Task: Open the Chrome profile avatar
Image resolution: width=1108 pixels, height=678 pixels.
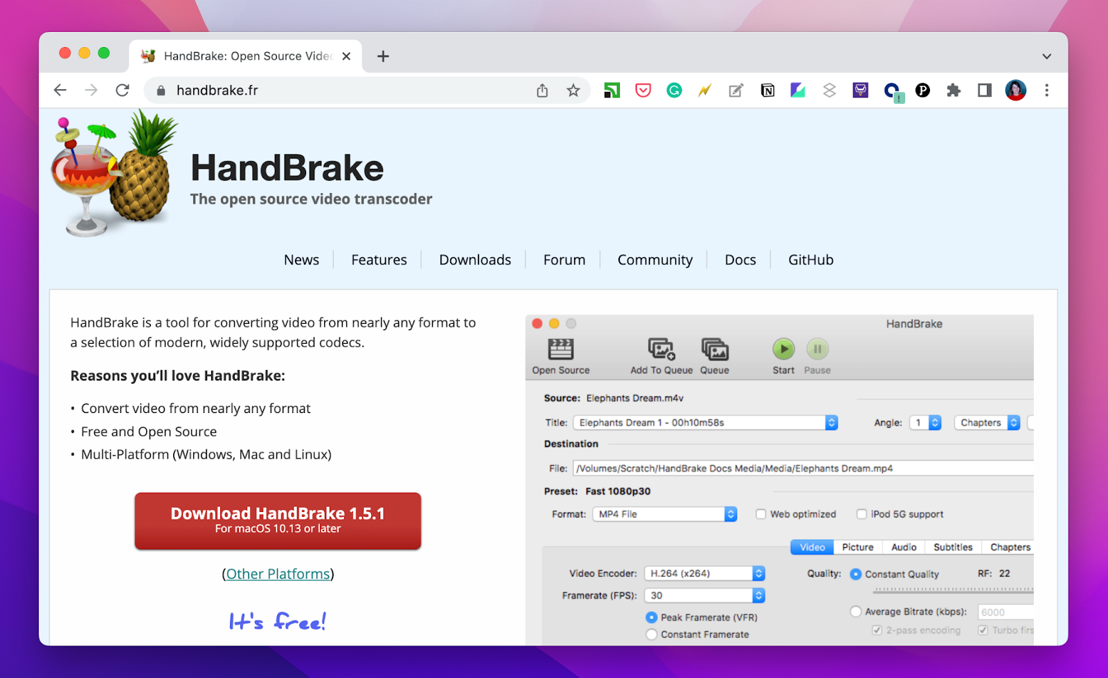Action: tap(1016, 90)
